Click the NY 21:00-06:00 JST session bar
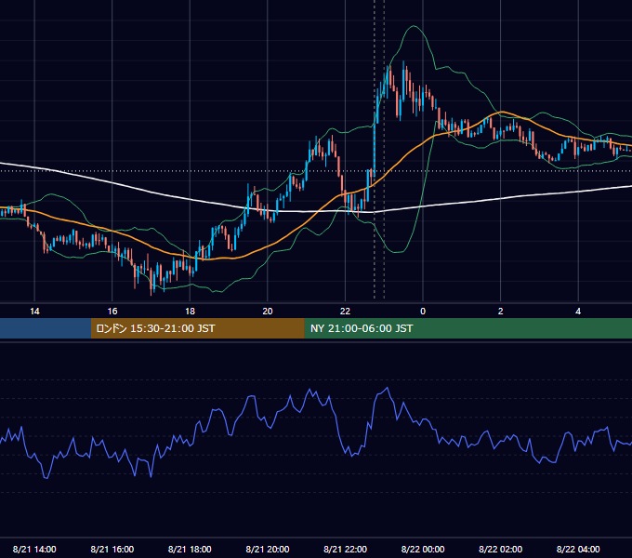 tap(467, 328)
